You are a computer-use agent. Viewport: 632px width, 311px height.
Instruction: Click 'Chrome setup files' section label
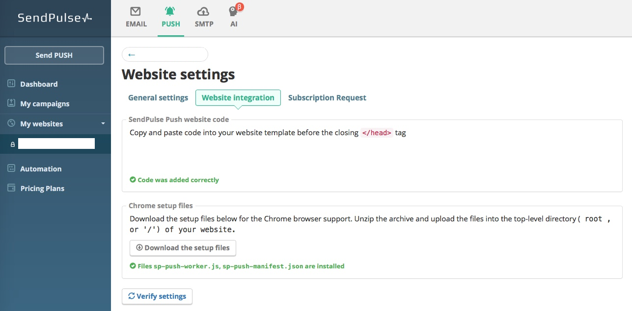click(161, 206)
